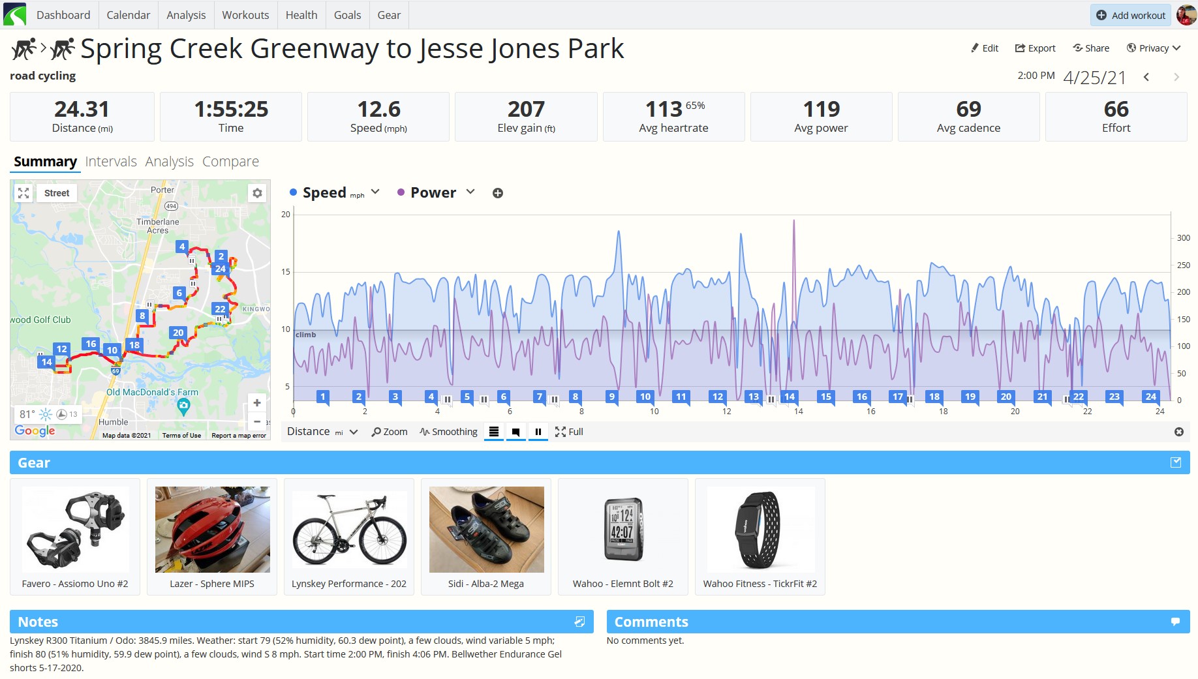Open the Health menu item
The image size is (1198, 679).
tap(301, 15)
